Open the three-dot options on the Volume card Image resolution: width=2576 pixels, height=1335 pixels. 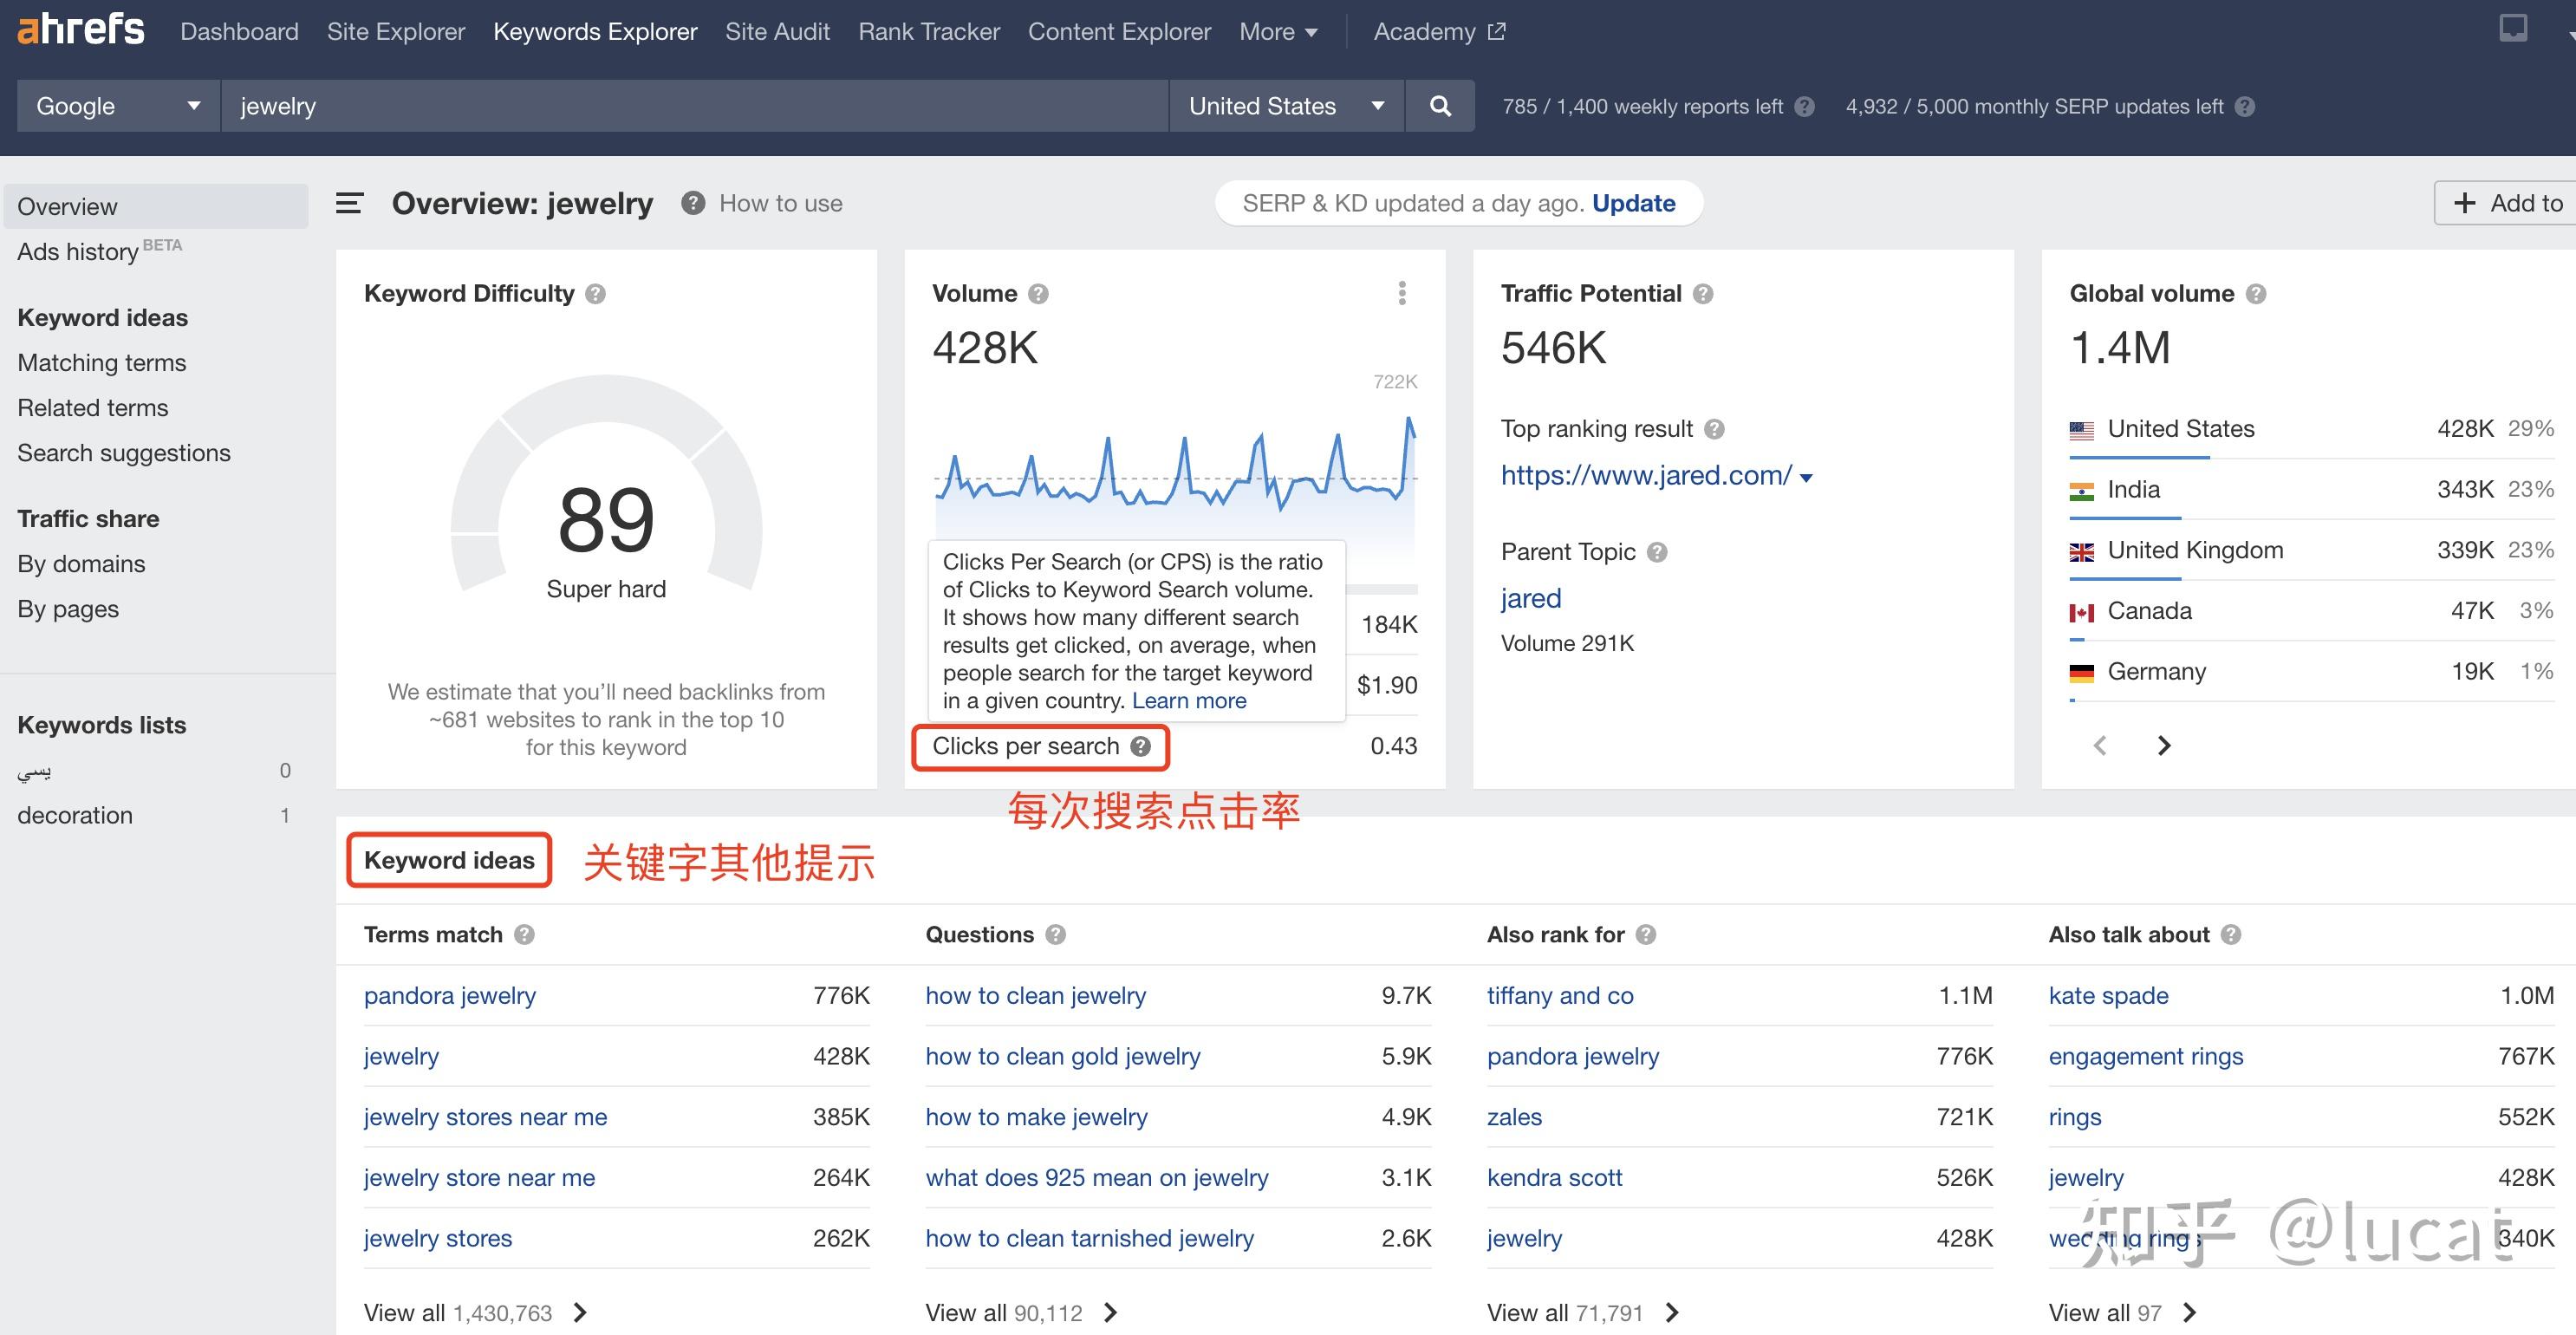point(1402,293)
